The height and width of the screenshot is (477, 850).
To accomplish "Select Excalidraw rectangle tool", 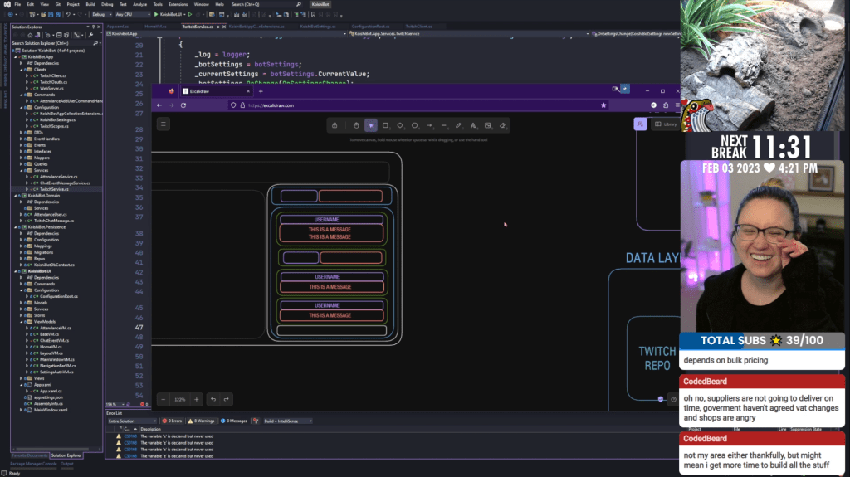I will [385, 125].
